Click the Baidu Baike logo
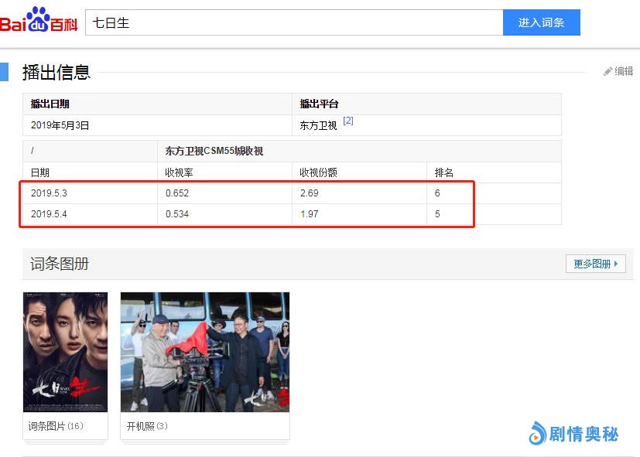This screenshot has width=640, height=457. 39,21
